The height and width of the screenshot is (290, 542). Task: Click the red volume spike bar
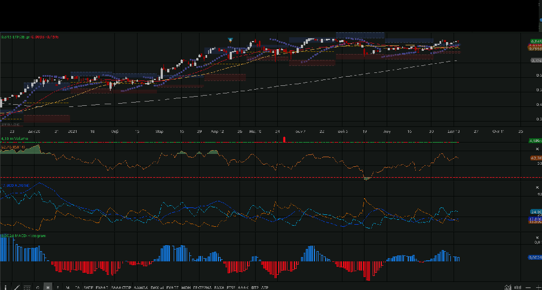click(x=284, y=140)
